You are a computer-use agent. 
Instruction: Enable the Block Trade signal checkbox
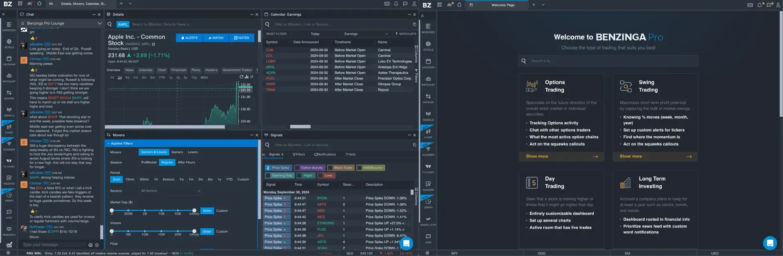331,168
